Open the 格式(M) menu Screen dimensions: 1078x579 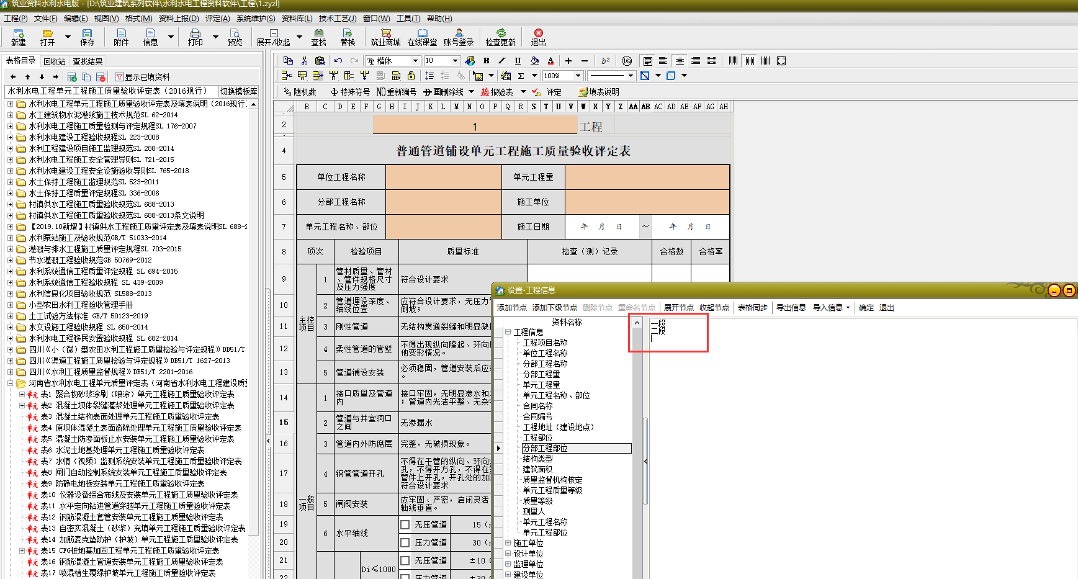[x=138, y=19]
